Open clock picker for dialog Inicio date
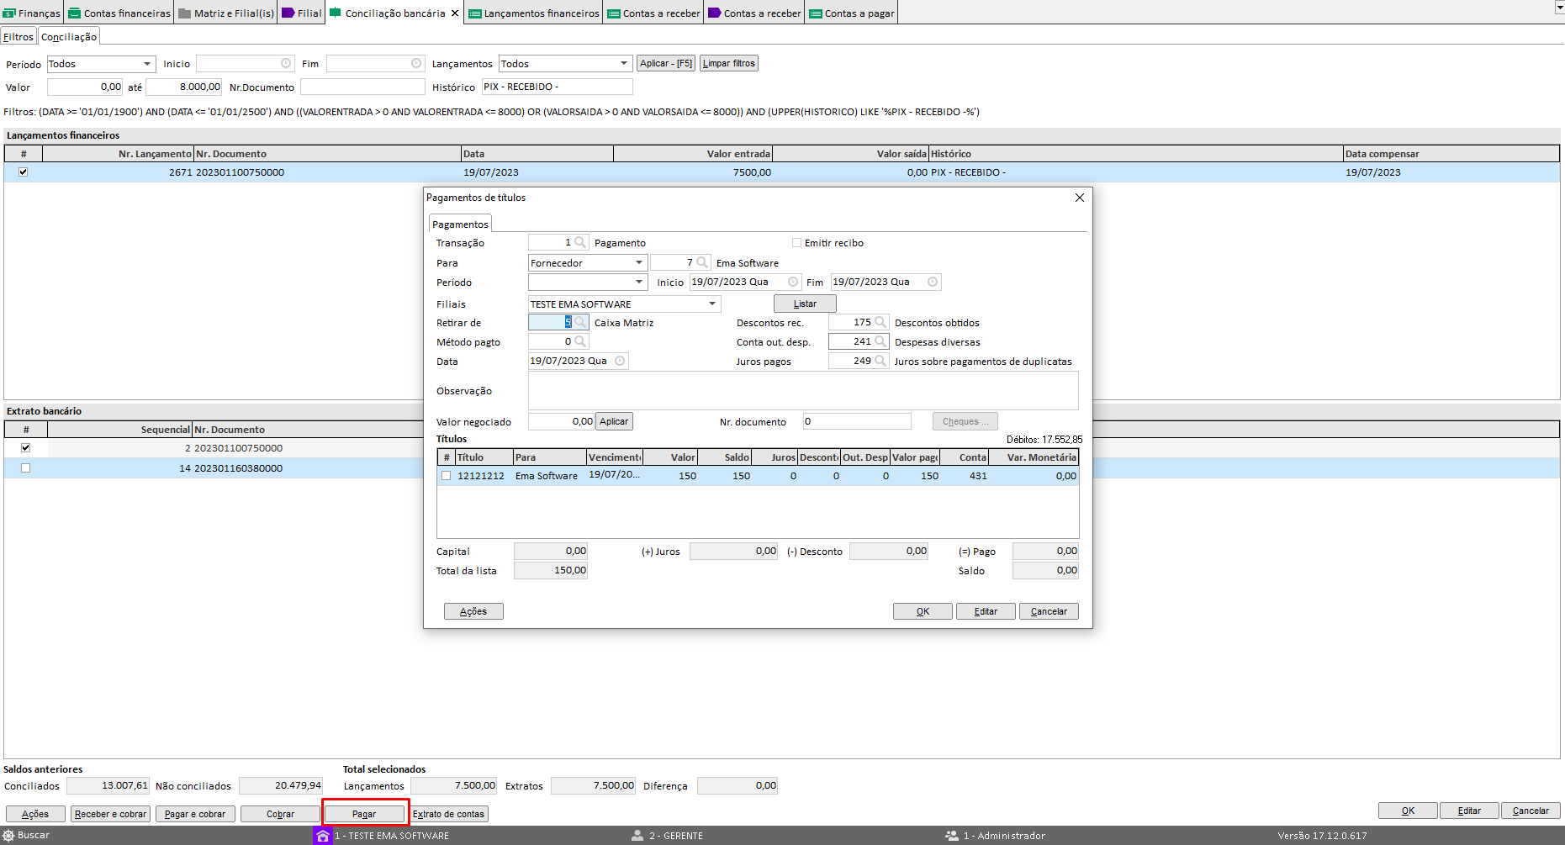Screen dimensions: 1565x845 click(x=793, y=282)
